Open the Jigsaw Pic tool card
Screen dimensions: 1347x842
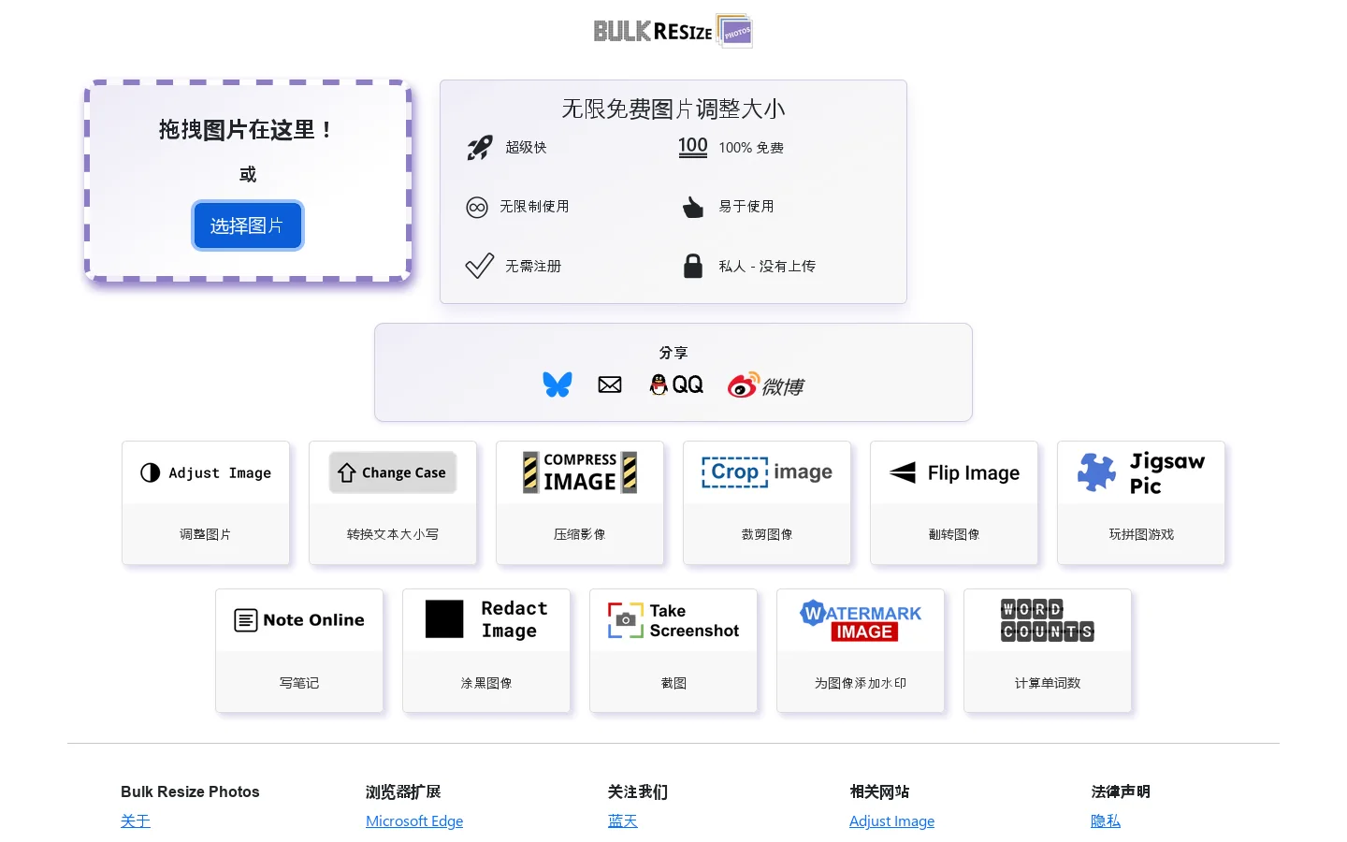click(1141, 502)
